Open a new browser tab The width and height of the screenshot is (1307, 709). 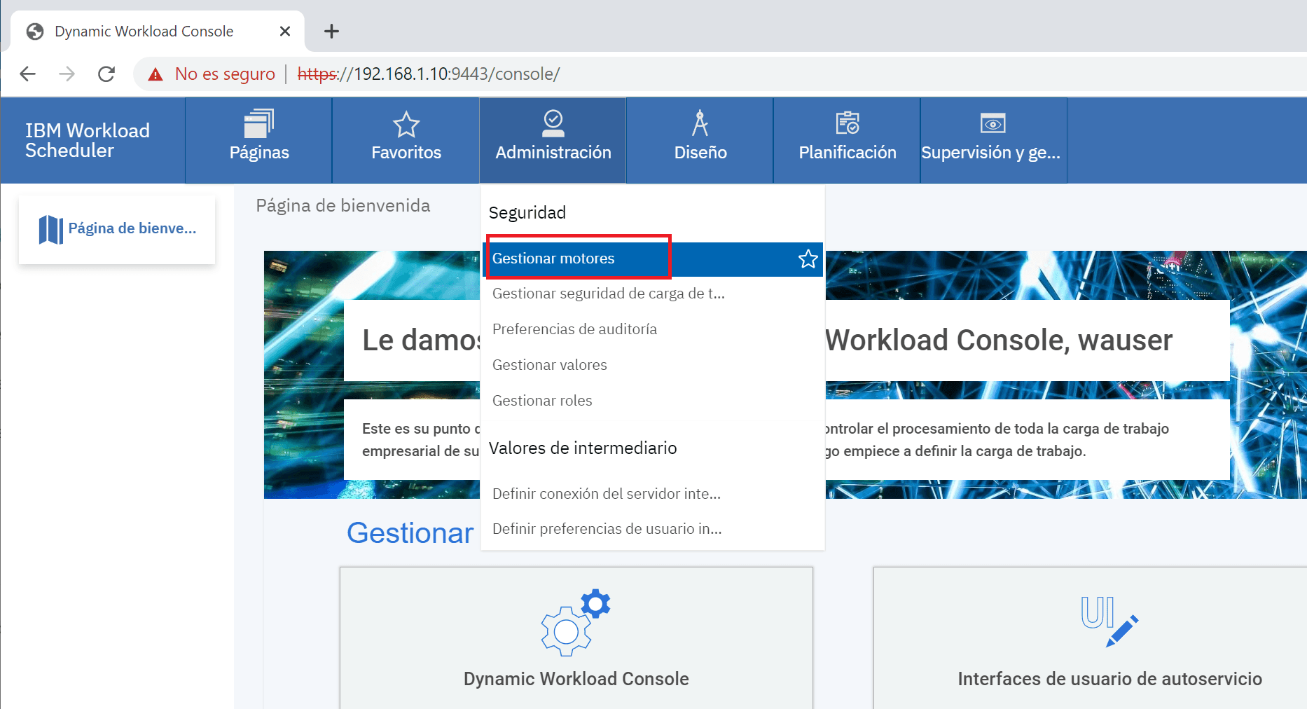click(x=332, y=31)
